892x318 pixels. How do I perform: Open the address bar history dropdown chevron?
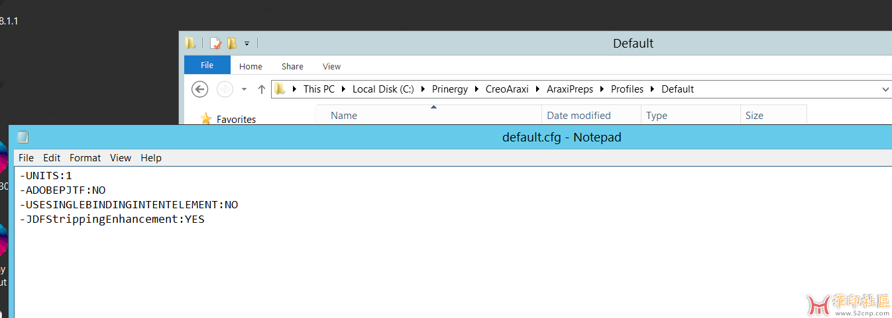885,89
